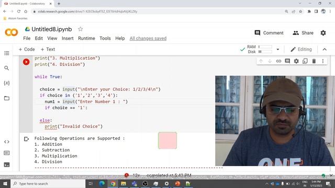The width and height of the screenshot is (335, 188).
Task: Share the notebook
Action: (x=303, y=33)
